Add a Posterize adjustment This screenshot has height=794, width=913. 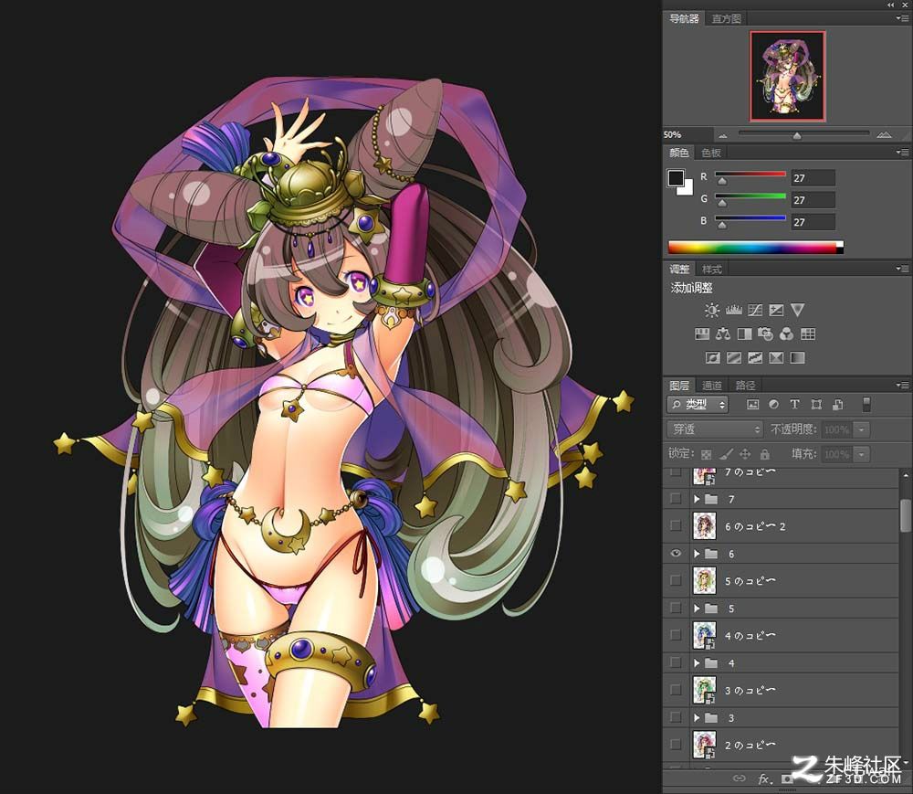tap(734, 357)
